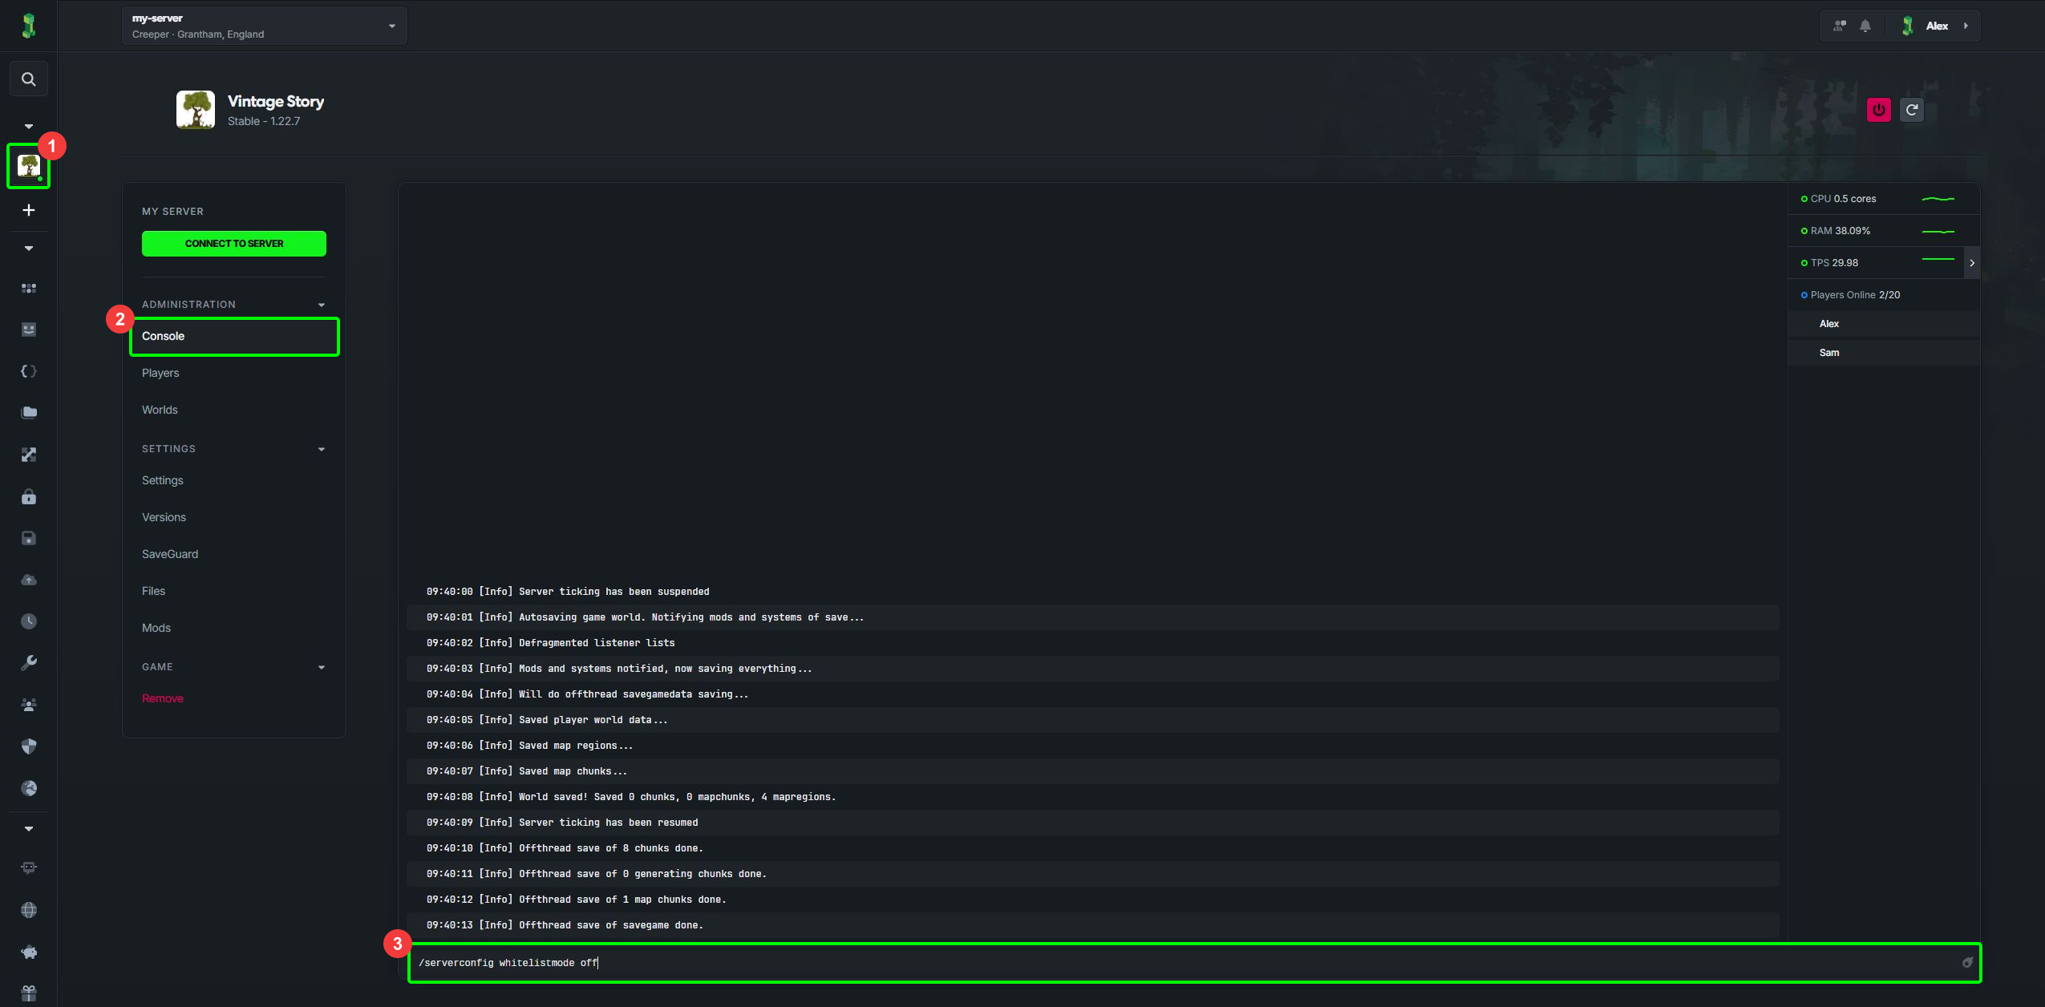Screen dimensions: 2045x1007
Task: Open the Alex account menu
Action: click(1936, 26)
